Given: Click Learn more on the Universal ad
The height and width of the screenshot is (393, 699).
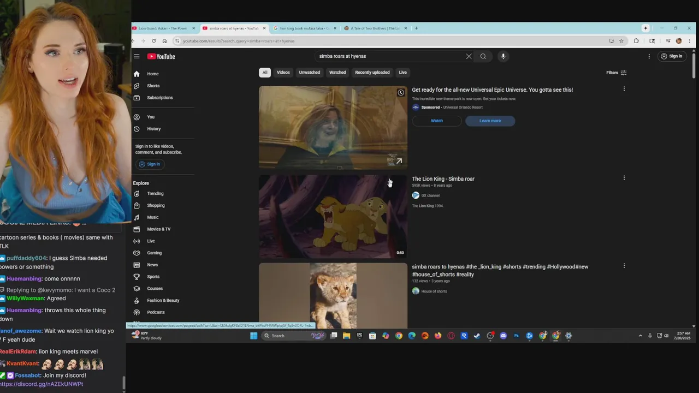Looking at the screenshot, I should click(x=490, y=121).
